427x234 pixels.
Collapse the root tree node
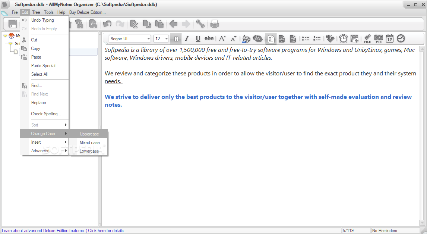[x=5, y=36]
